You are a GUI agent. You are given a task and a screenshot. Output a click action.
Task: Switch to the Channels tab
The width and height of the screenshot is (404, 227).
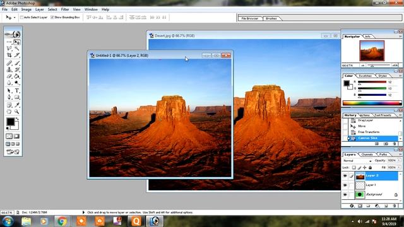click(x=367, y=154)
